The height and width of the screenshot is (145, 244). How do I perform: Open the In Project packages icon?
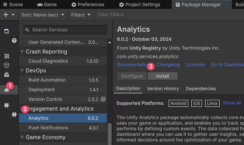click(x=7, y=31)
